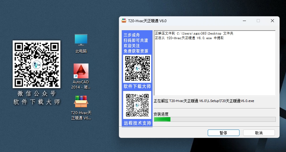Close the T20-Hvac installer window
The image size is (286, 152).
[x=272, y=21]
